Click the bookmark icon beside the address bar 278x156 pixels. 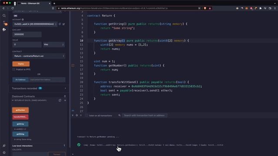coord(53,8)
